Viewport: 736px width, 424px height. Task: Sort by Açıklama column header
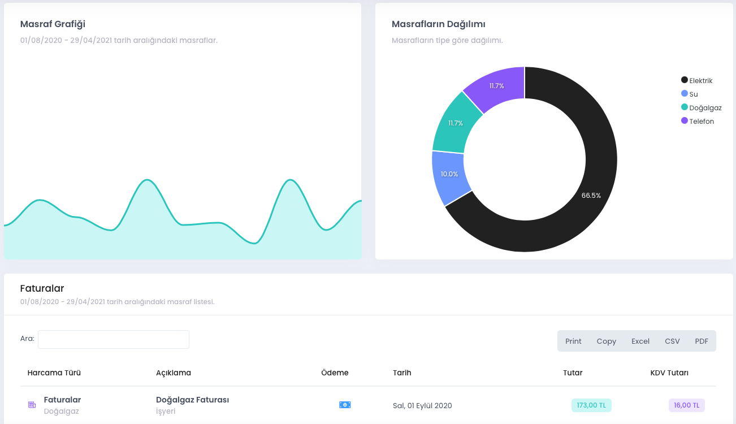(x=174, y=373)
